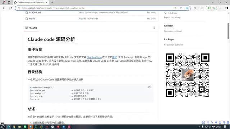Click the green update pill button
The height and width of the screenshot is (129, 230).
[x=211, y=8]
